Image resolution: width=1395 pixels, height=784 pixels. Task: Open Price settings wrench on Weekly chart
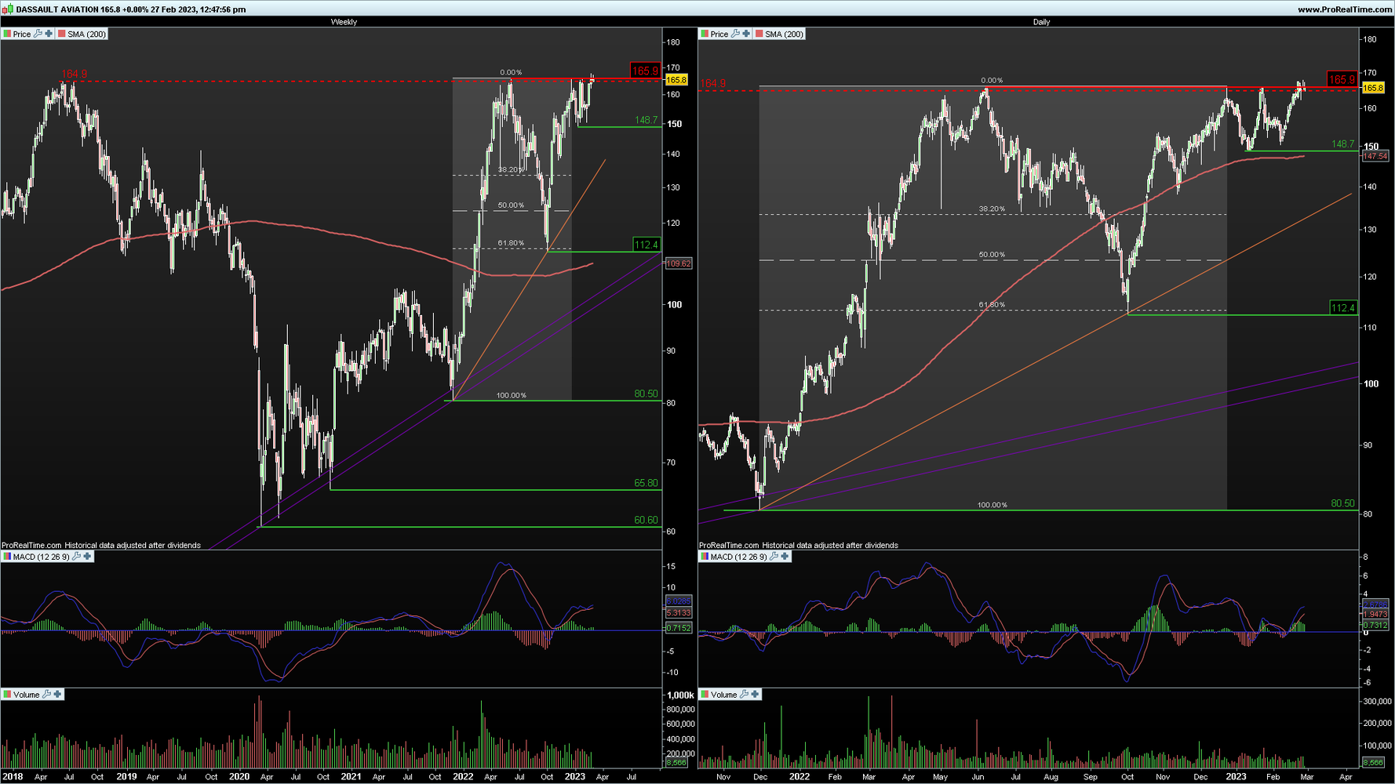click(38, 34)
